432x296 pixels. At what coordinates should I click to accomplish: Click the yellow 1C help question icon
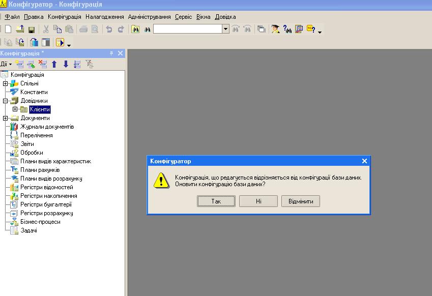pyautogui.click(x=311, y=29)
